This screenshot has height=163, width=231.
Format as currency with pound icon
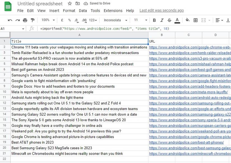(62, 20)
